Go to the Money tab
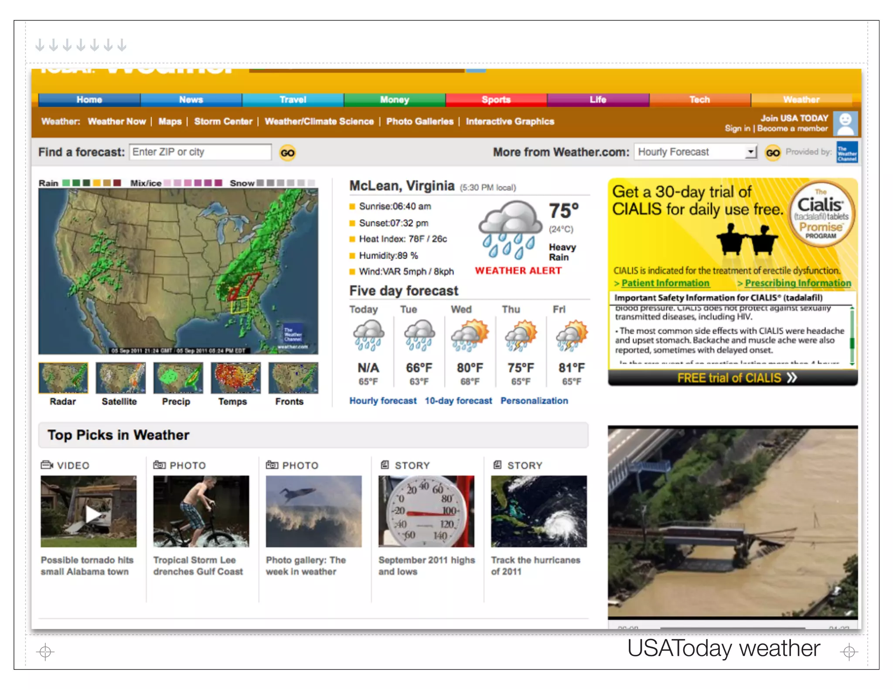The height and width of the screenshot is (689, 893). pos(395,100)
